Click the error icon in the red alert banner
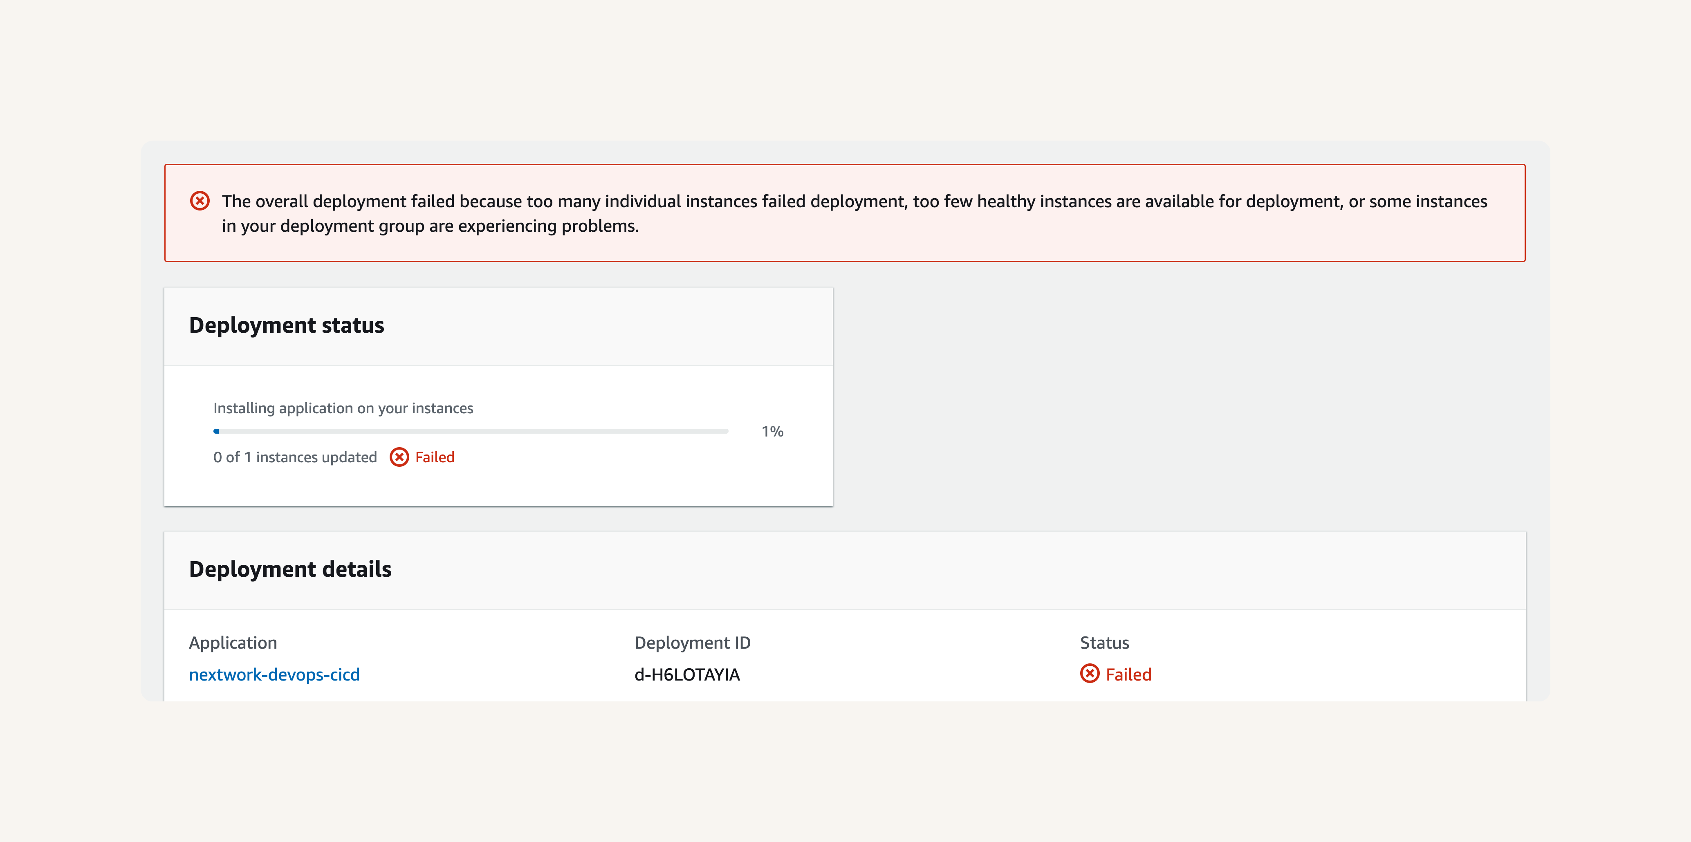Screen dimensions: 1691x842 coord(200,201)
